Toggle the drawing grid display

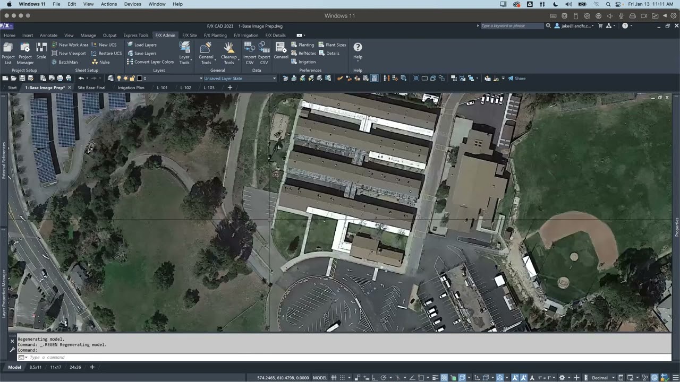[x=334, y=378]
